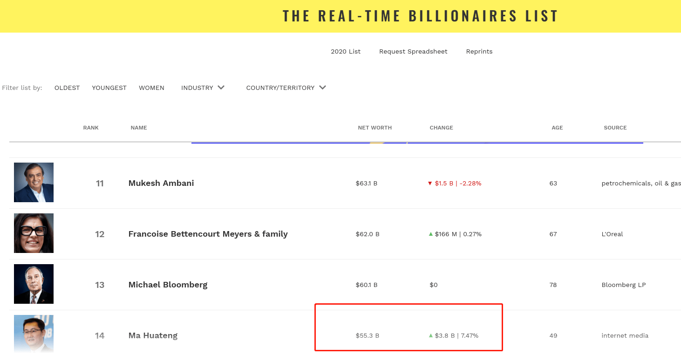Filter list by YOUNGEST
The width and height of the screenshot is (681, 355).
(109, 88)
